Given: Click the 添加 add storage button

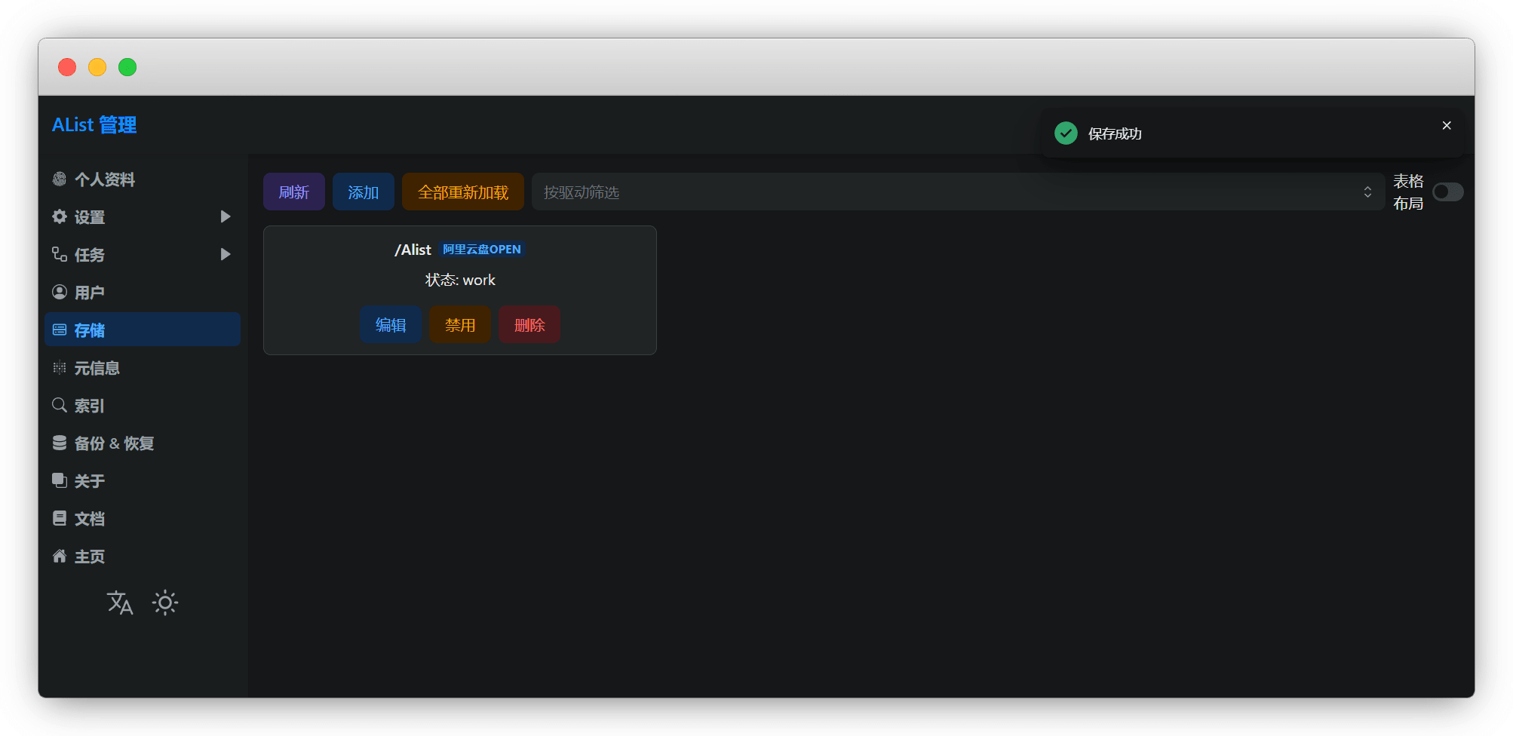Looking at the screenshot, I should point(364,192).
